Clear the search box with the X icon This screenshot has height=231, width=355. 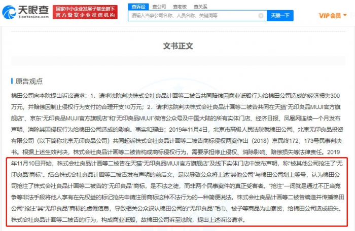pyautogui.click(x=261, y=16)
